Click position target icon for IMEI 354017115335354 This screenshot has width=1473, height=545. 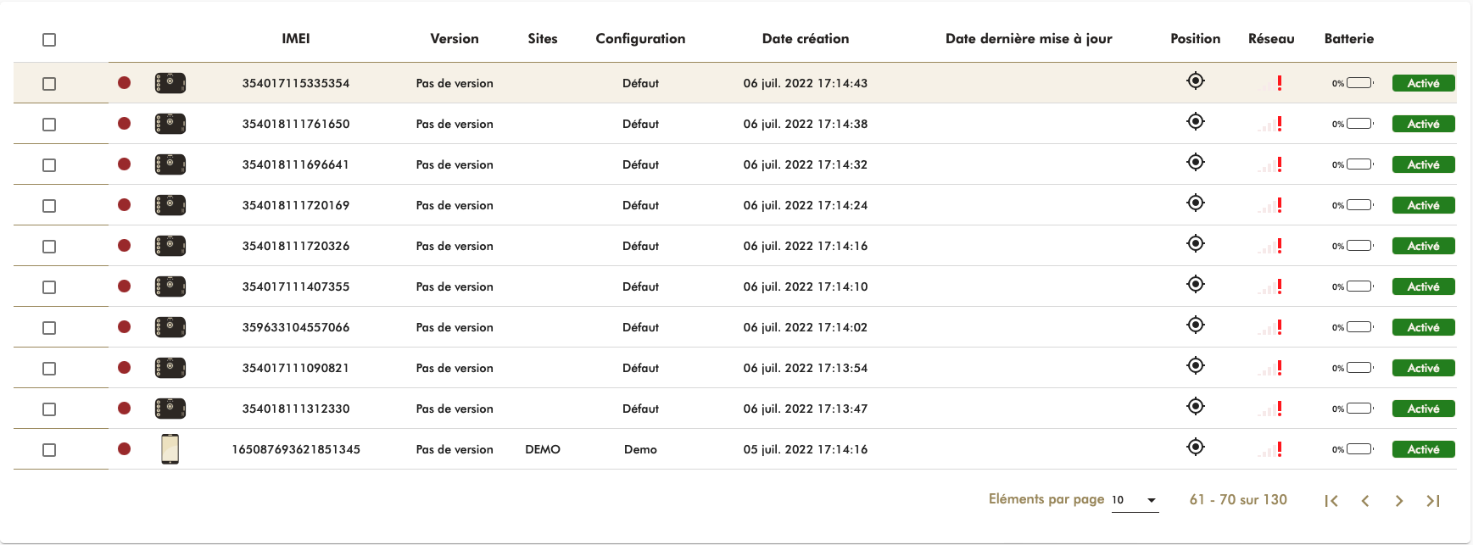1195,81
